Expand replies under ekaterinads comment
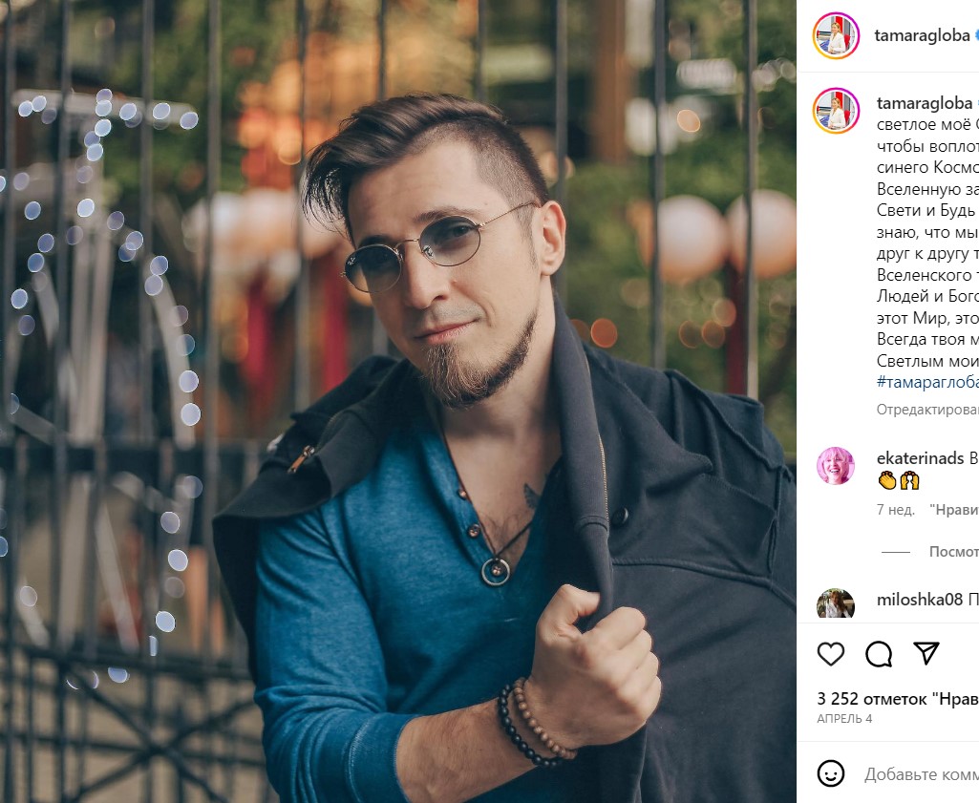 tap(951, 552)
